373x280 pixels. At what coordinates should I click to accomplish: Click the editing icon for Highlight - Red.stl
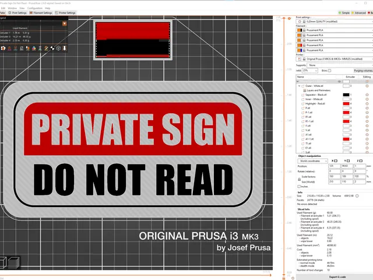click(x=367, y=104)
